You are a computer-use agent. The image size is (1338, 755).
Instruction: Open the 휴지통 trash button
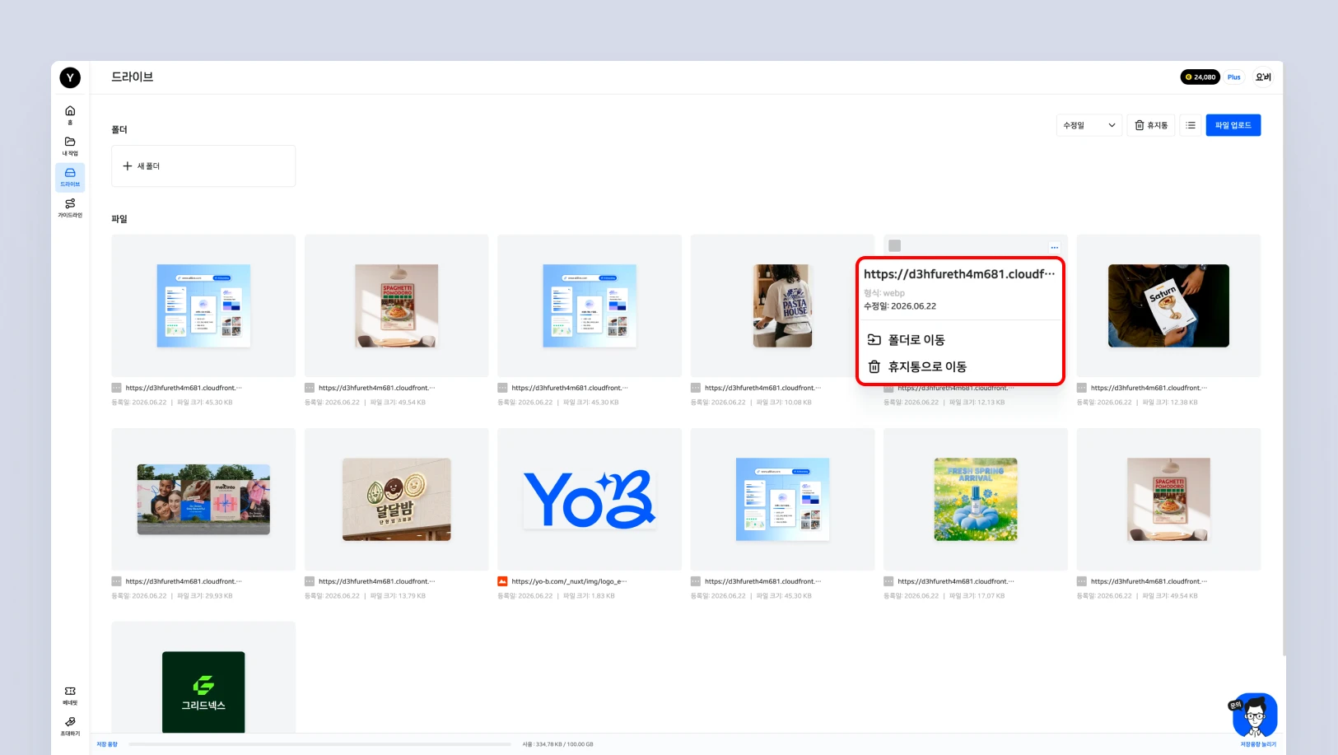pos(1151,125)
